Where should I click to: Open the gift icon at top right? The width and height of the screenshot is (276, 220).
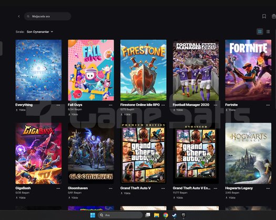[x=274, y=16]
